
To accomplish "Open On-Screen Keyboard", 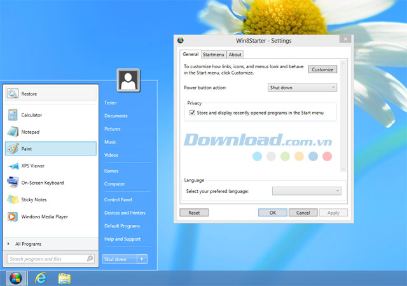I will [x=42, y=183].
